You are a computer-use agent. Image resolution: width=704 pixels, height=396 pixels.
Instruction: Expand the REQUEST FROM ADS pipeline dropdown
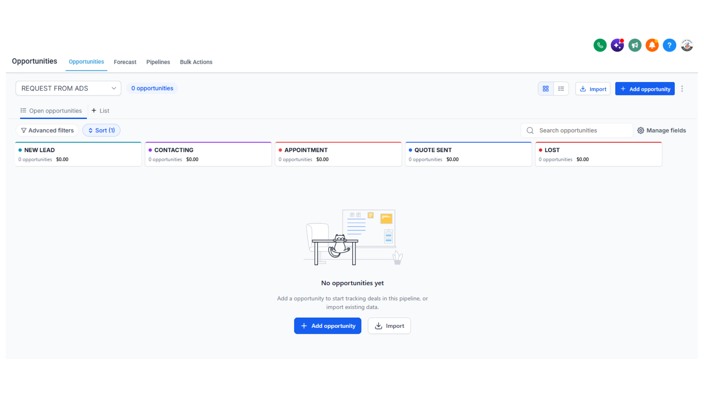68,88
